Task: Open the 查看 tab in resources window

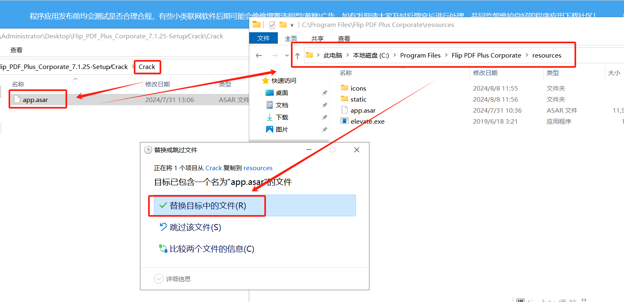Action: click(x=344, y=38)
